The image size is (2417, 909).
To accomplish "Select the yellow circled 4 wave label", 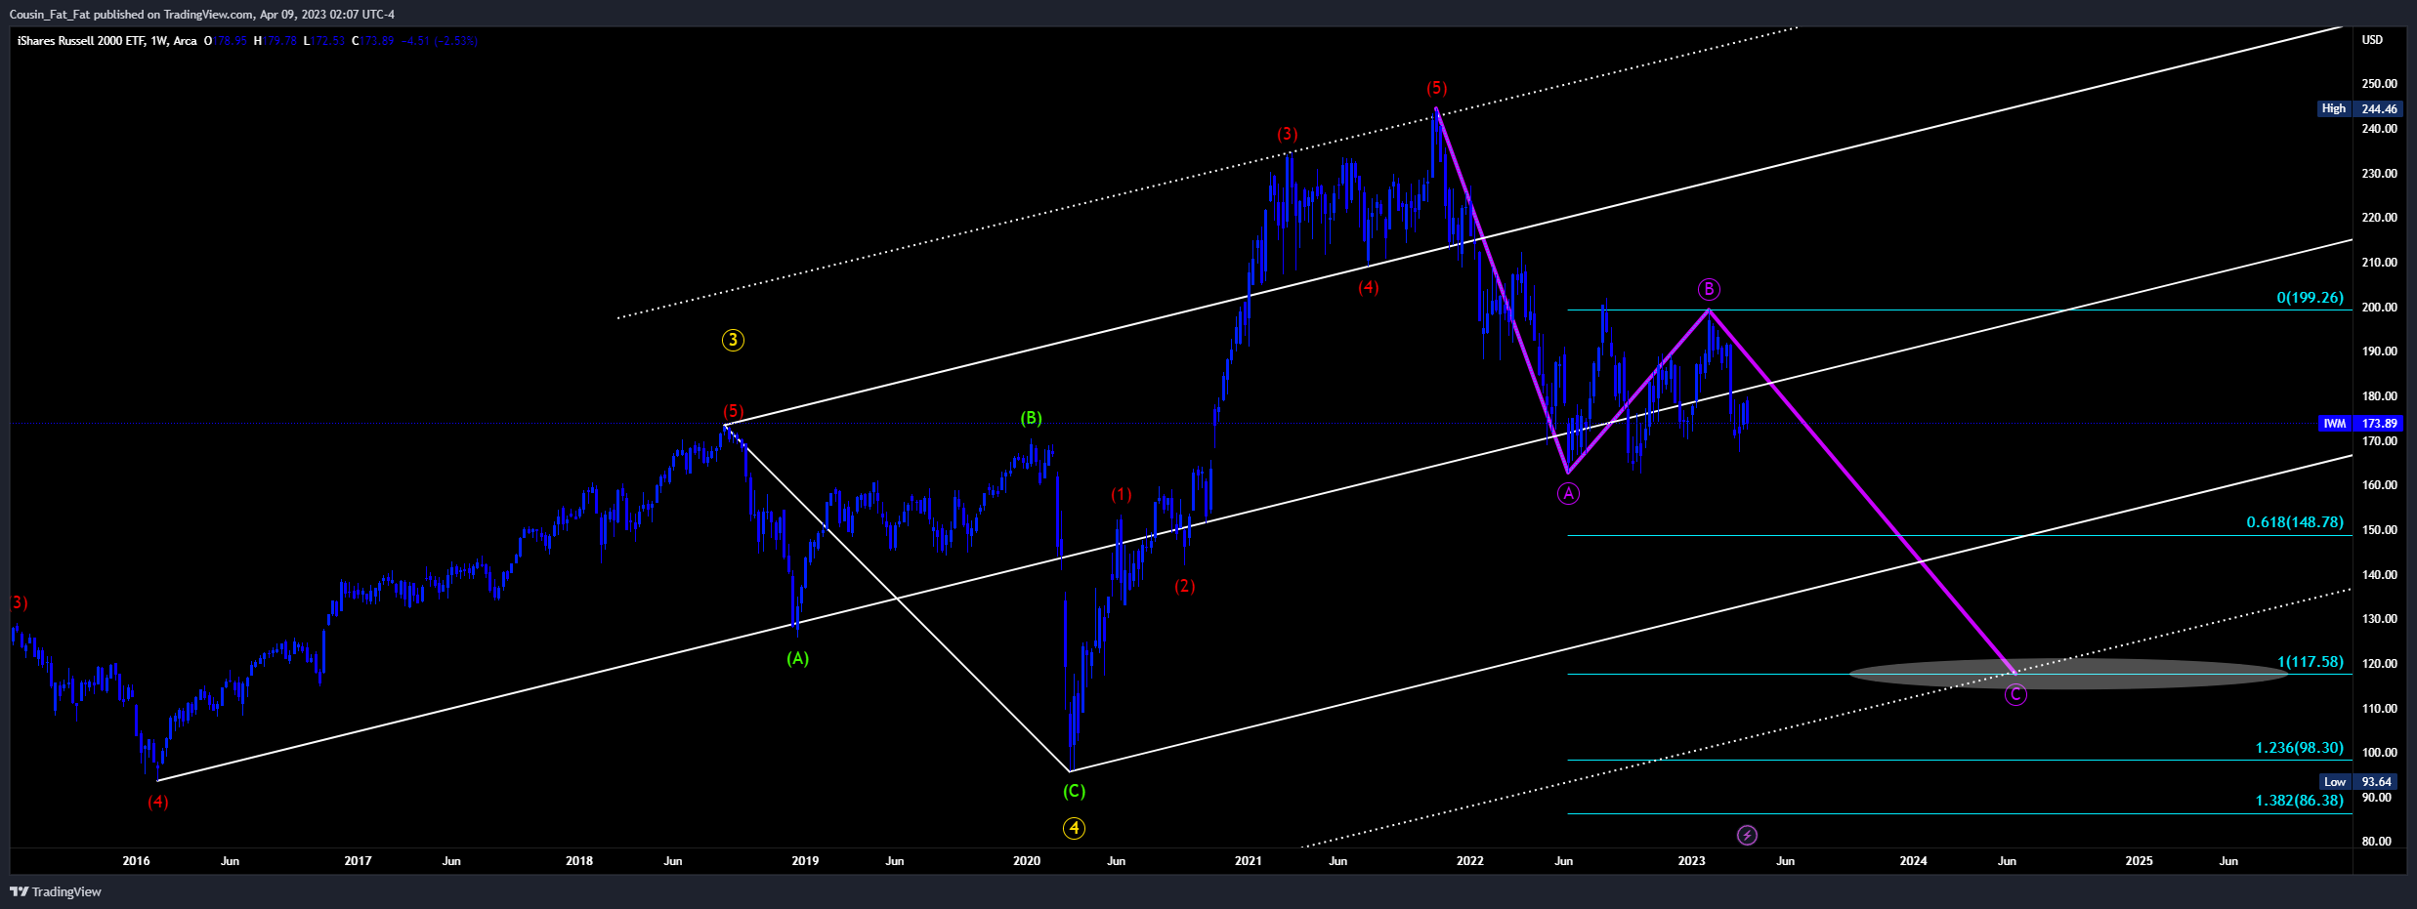I will click(x=1074, y=828).
